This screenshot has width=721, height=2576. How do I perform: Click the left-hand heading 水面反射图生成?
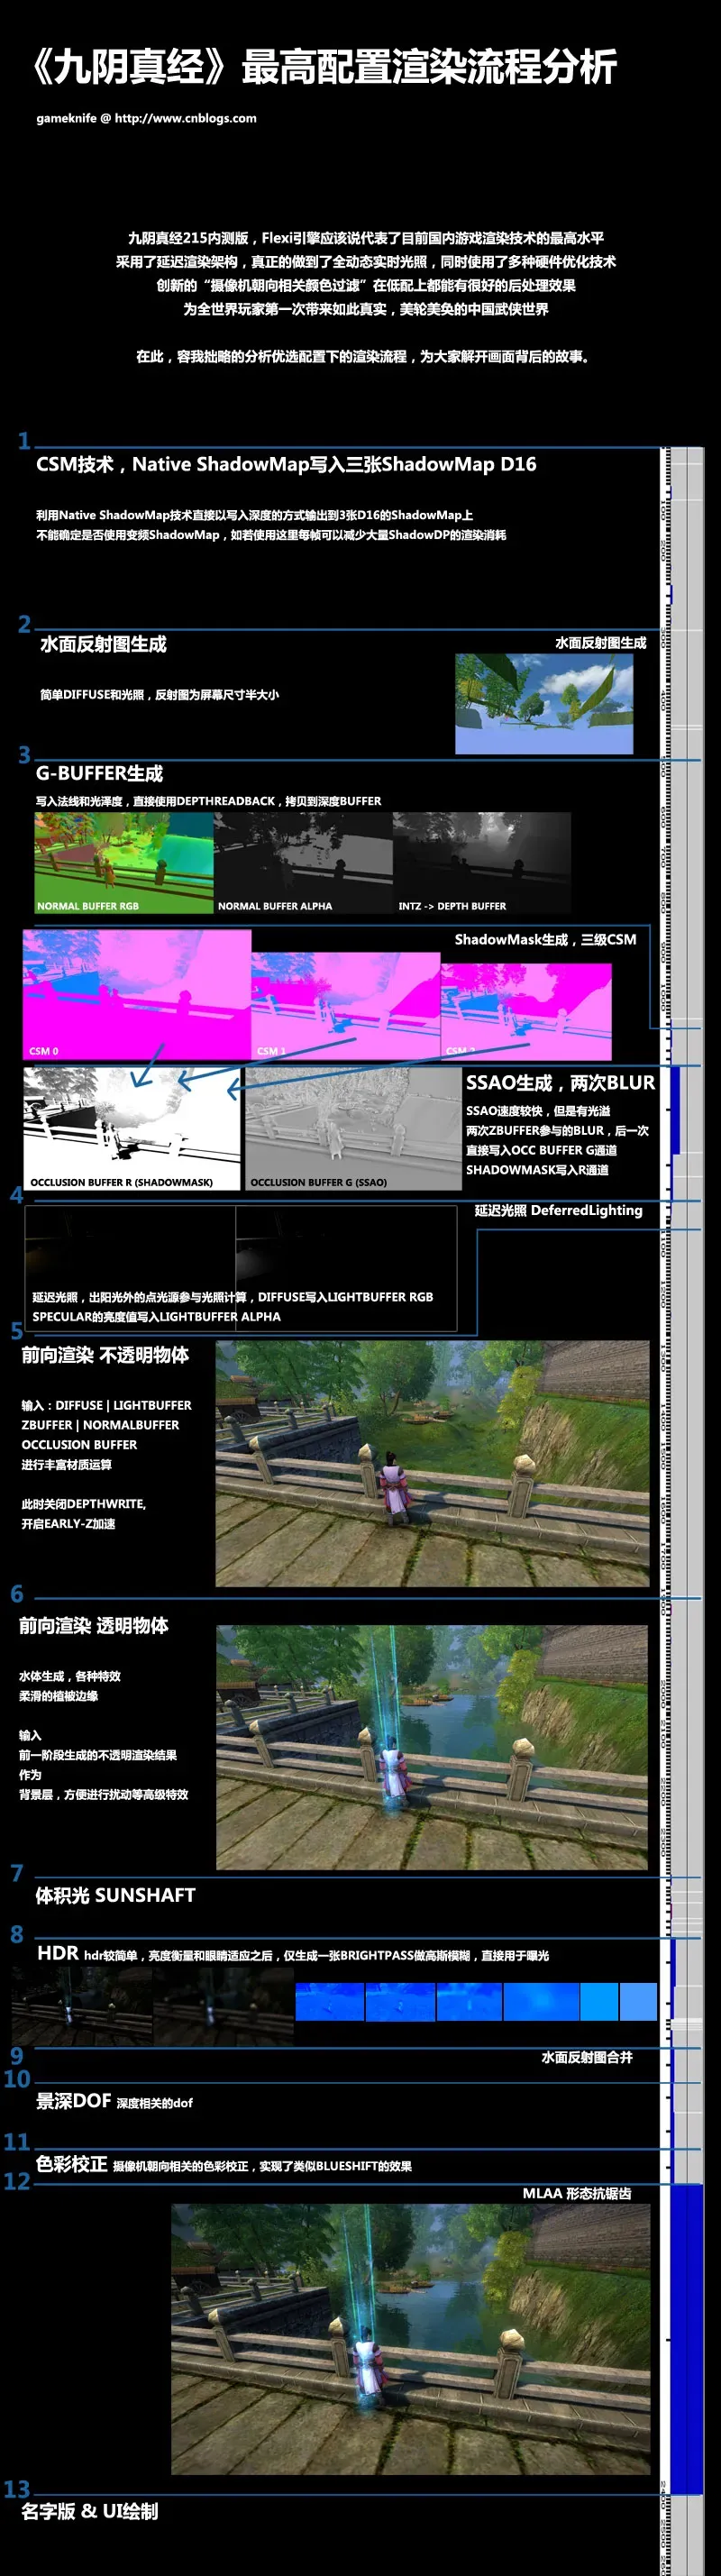(x=103, y=644)
